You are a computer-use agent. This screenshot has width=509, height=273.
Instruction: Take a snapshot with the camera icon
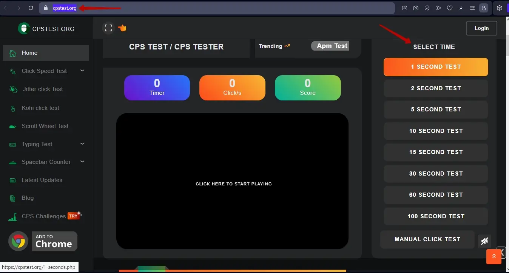[x=416, y=8]
